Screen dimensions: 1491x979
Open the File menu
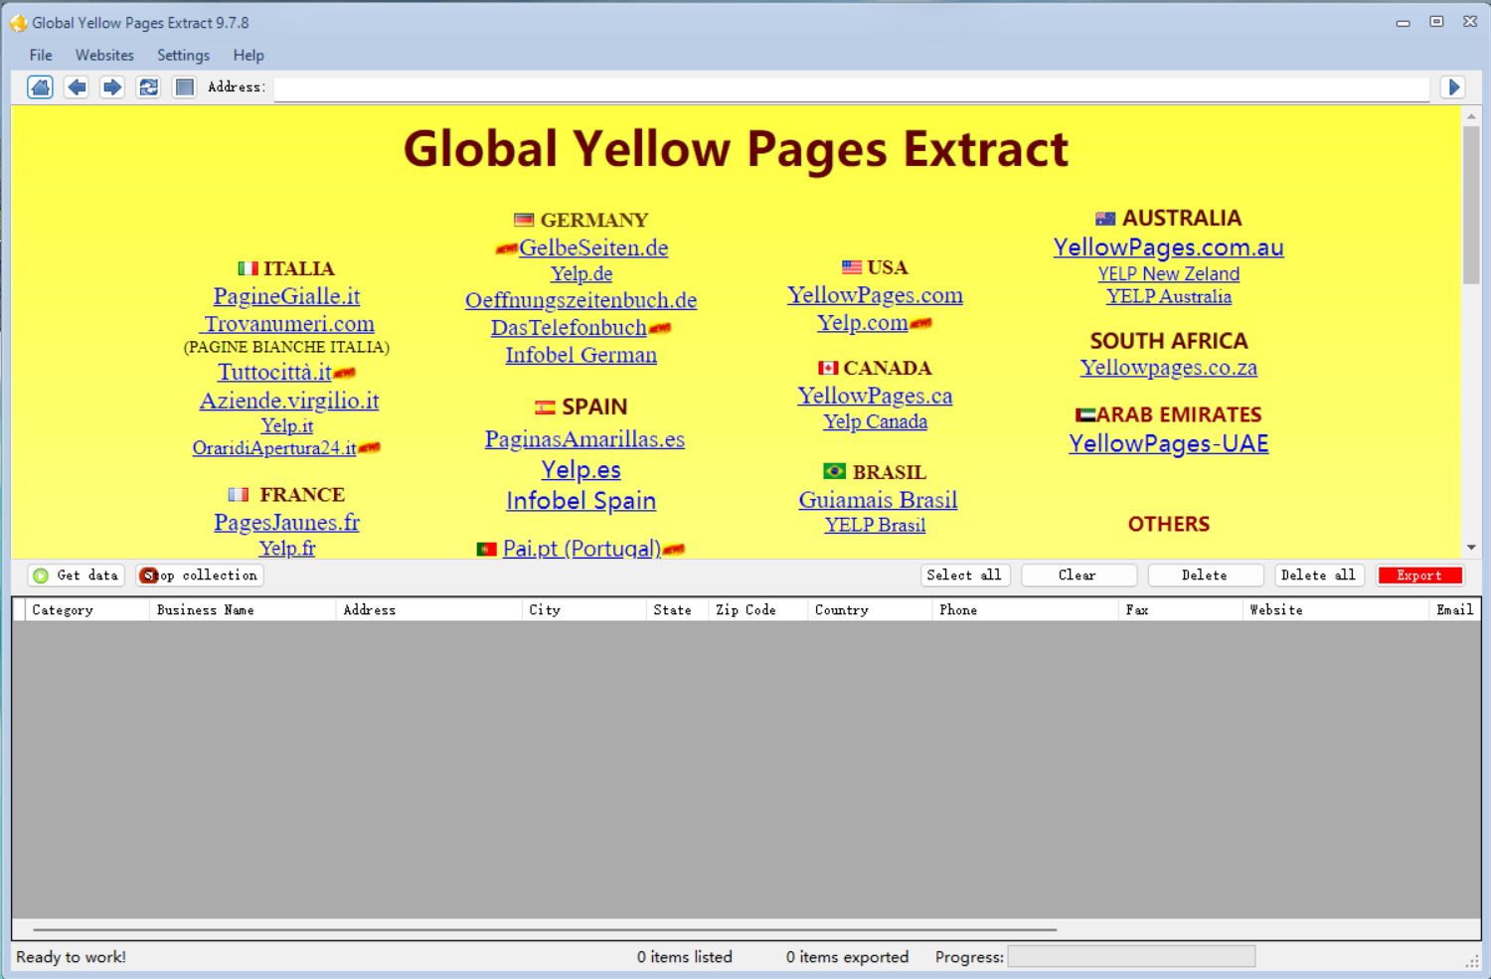tap(41, 56)
